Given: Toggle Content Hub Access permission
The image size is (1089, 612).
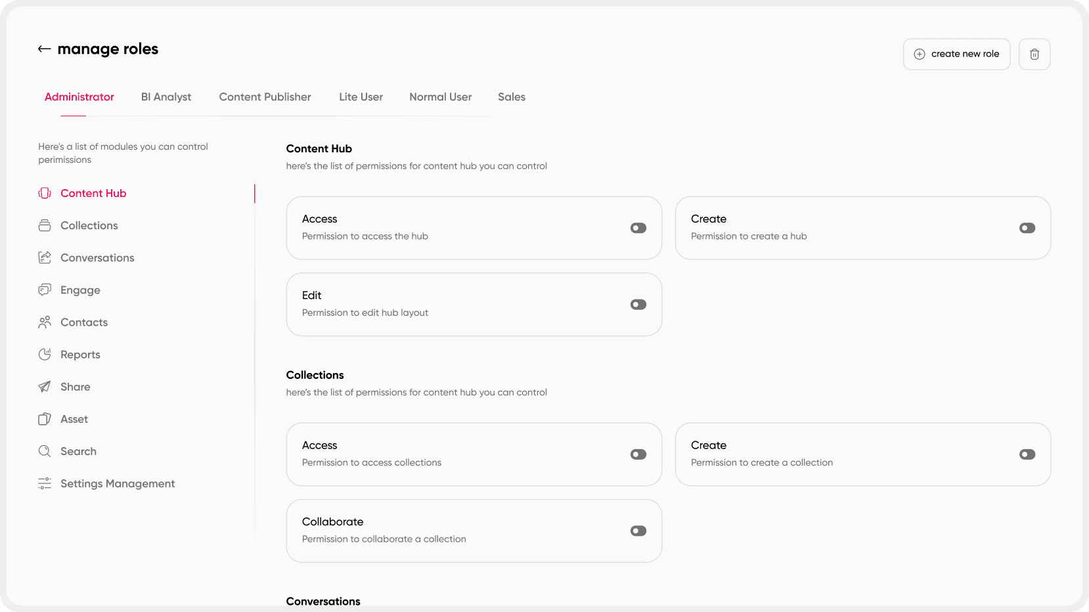Looking at the screenshot, I should point(638,228).
